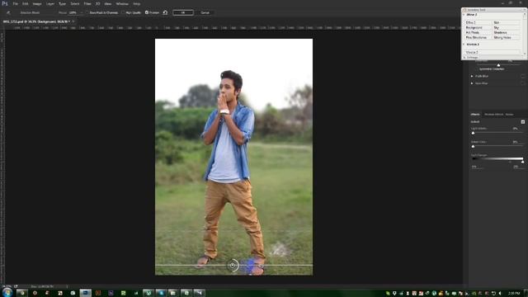This screenshot has width=528, height=297.
Task: Click the Photoshop Ps logo
Action: (5, 3)
